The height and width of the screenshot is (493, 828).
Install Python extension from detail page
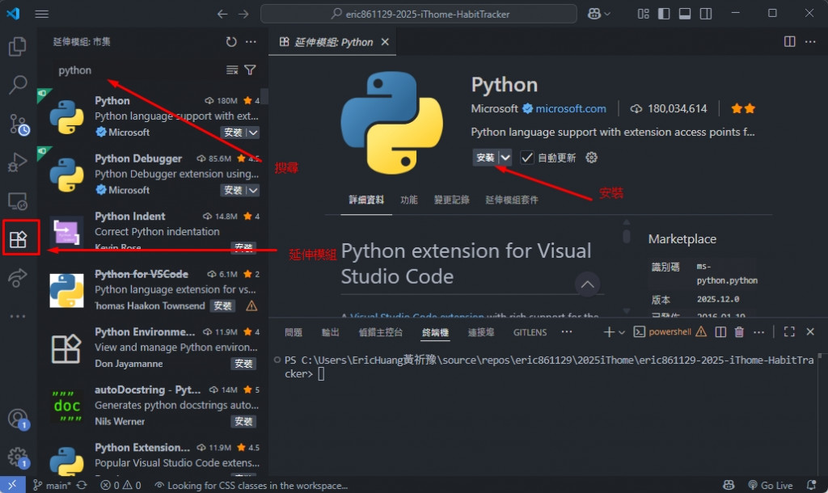(485, 158)
